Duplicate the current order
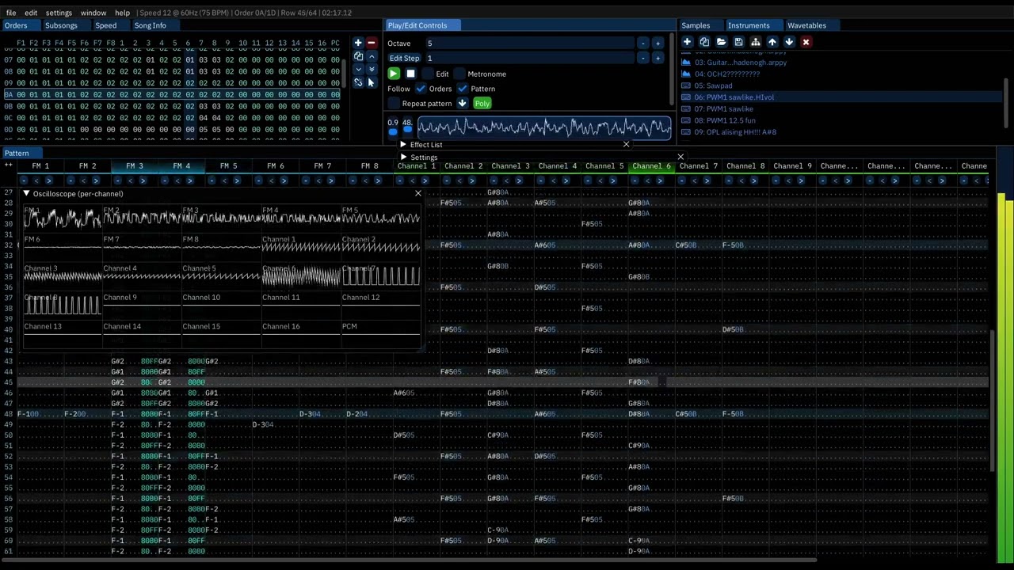The height and width of the screenshot is (570, 1014). (x=358, y=56)
